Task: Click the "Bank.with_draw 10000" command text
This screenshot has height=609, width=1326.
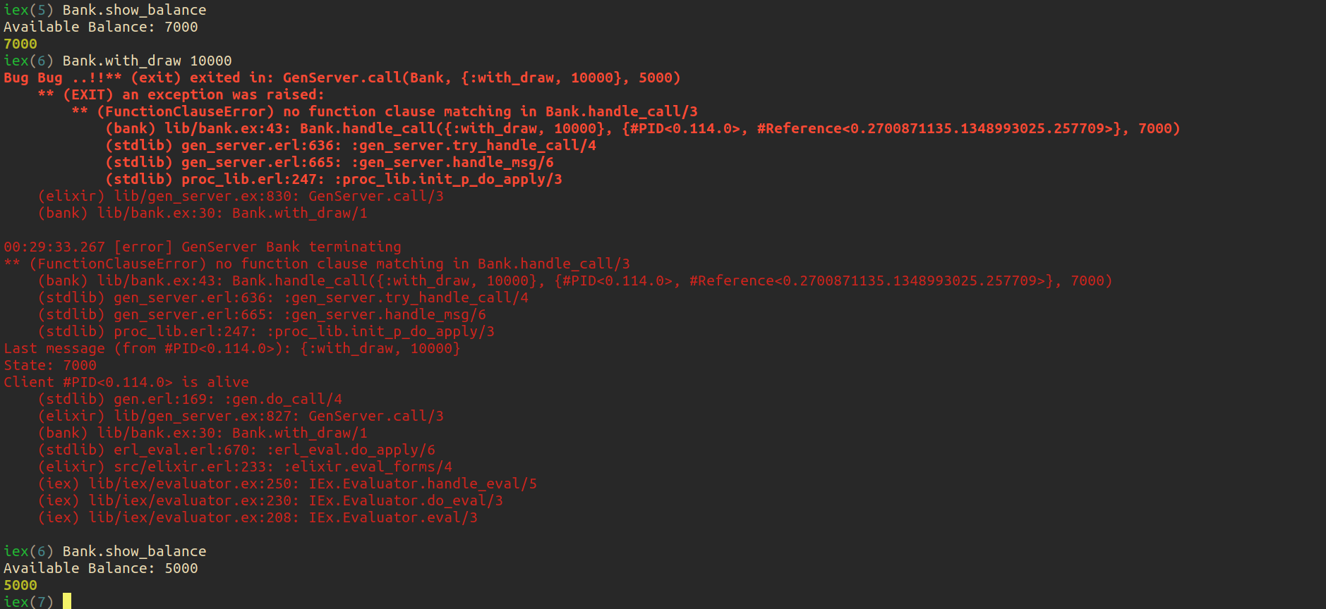Action: tap(147, 61)
